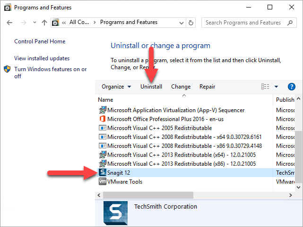
Task: Click the Microsoft Office Professional Plus icon
Action: click(102, 119)
